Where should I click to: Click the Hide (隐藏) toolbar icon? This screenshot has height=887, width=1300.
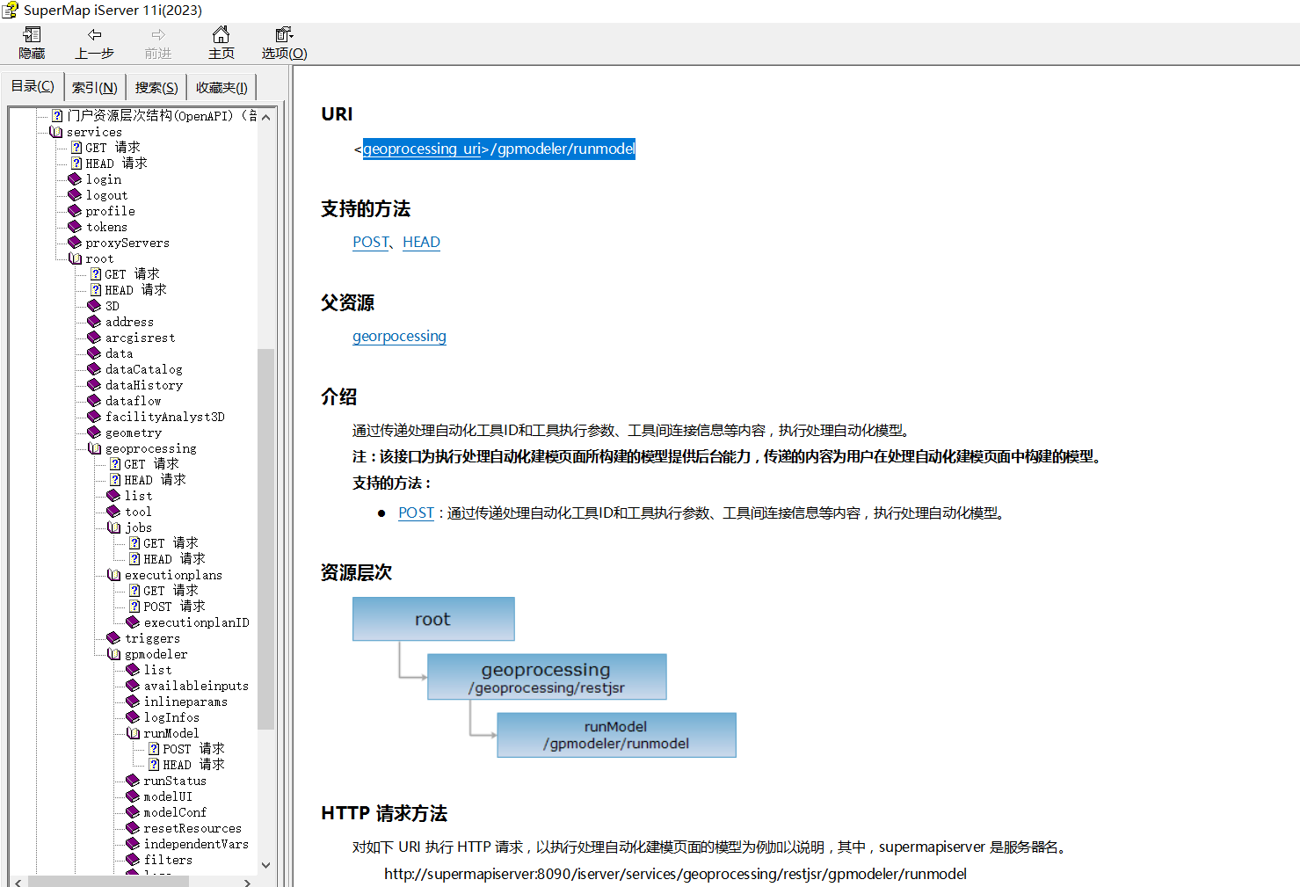click(33, 34)
